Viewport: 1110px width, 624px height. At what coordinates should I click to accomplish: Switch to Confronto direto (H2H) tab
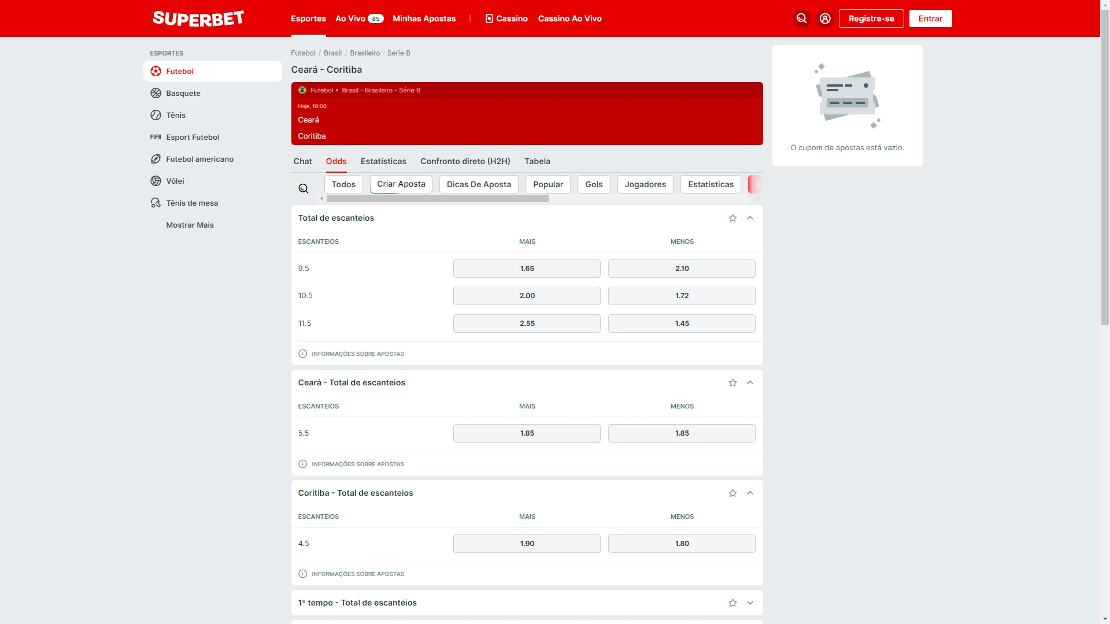(465, 161)
